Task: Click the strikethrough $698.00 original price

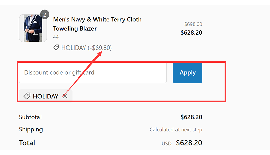Action: 193,24
